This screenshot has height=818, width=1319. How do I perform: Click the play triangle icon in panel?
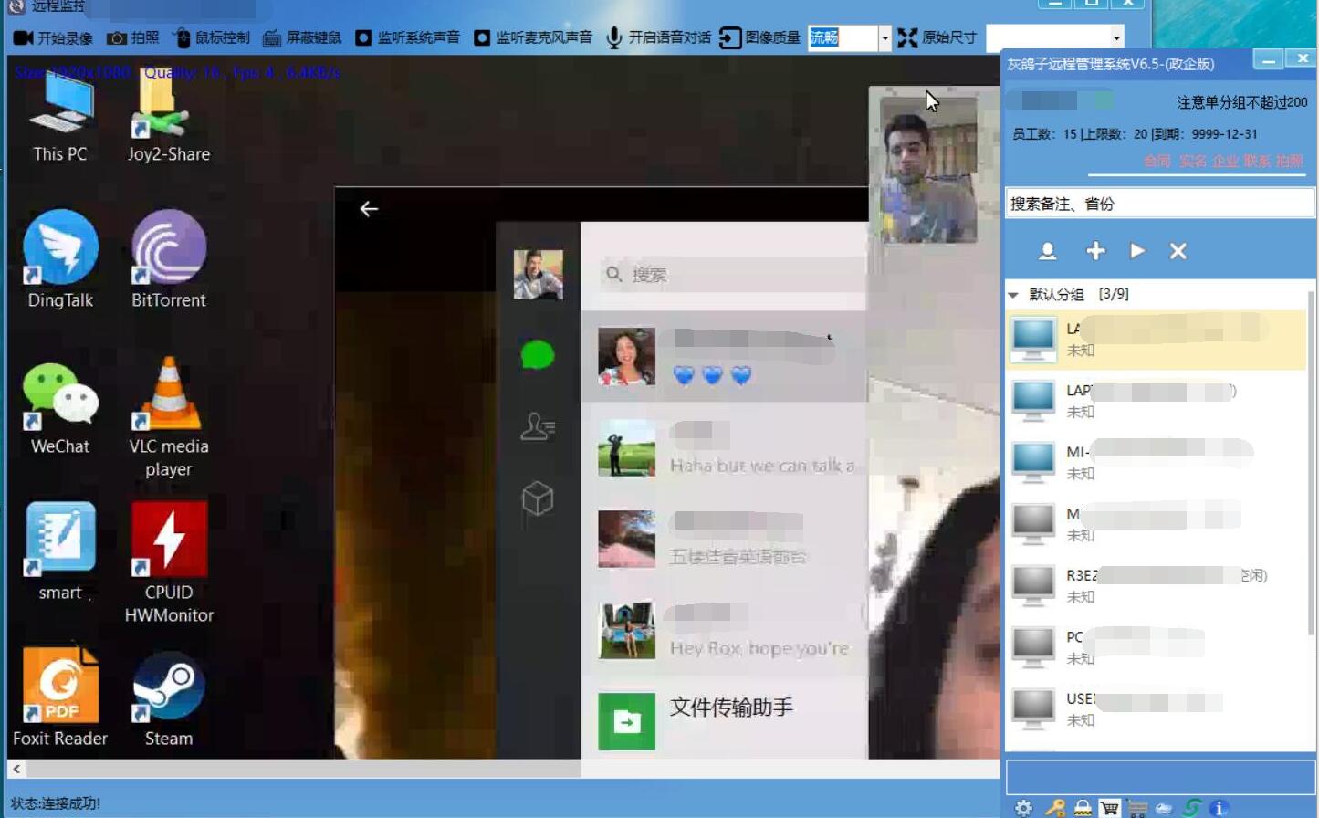pos(1137,251)
